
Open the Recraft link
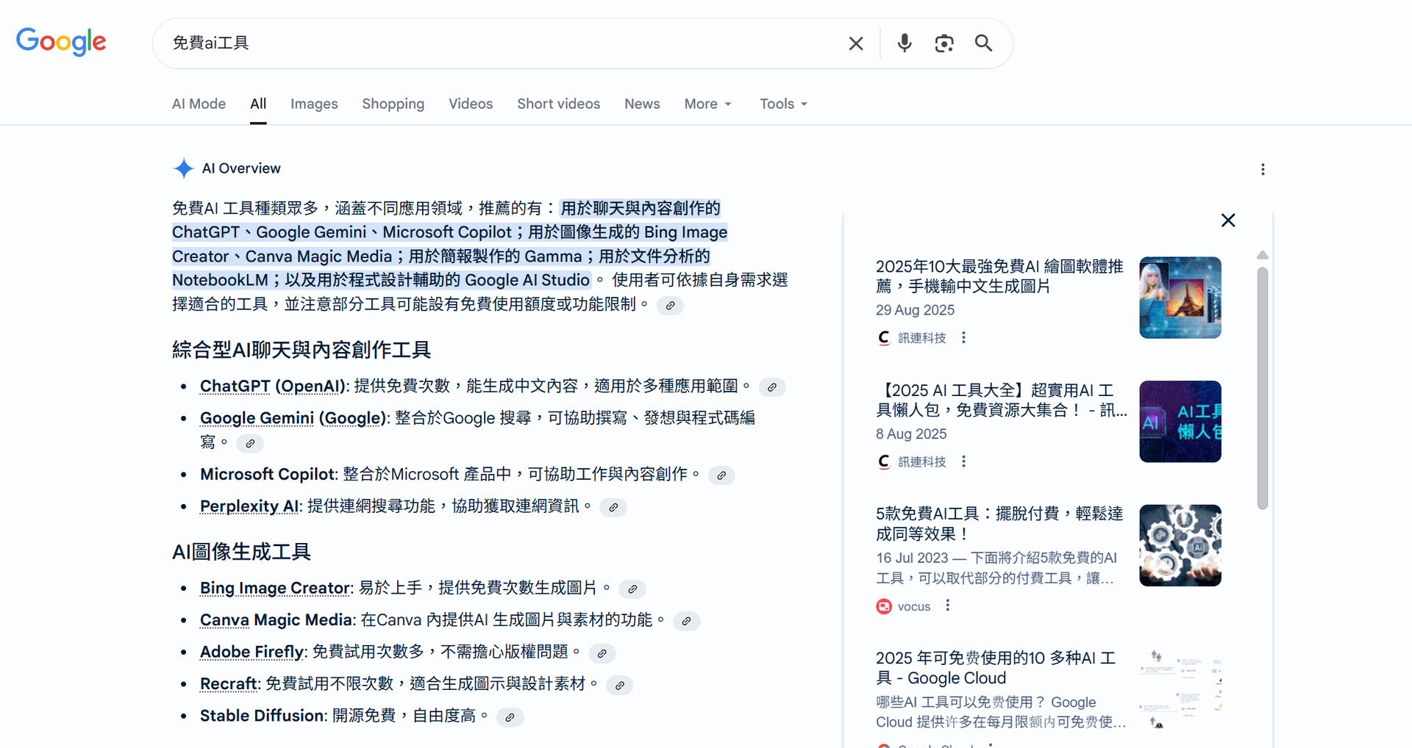228,684
